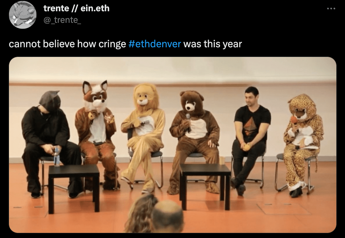Click the man in black Ethereum shirt
The width and height of the screenshot is (345, 238).
pyautogui.click(x=251, y=139)
